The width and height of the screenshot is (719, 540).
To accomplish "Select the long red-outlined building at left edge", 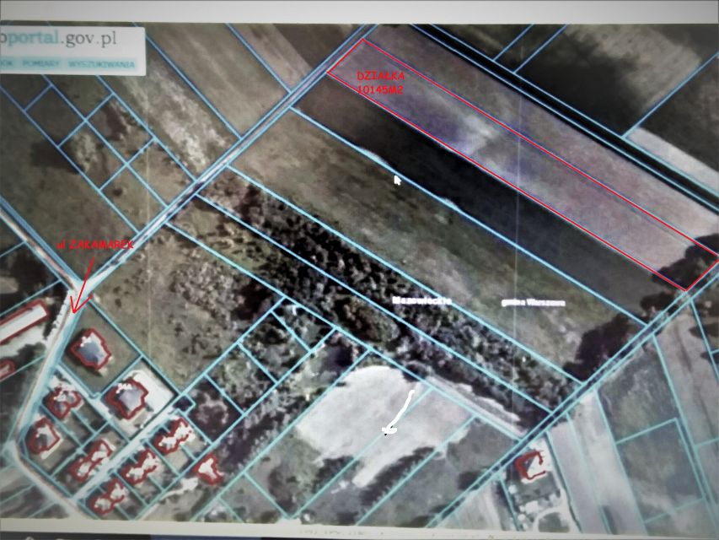I will [x=23, y=322].
